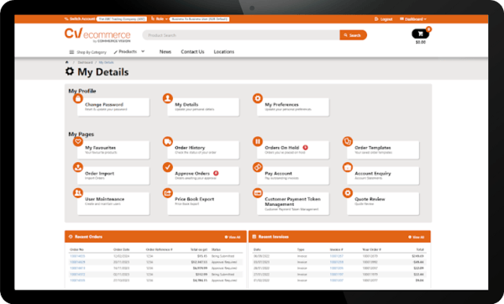Expand the Products dropdown menu
Screen dimensions: 504x304
click(x=129, y=51)
